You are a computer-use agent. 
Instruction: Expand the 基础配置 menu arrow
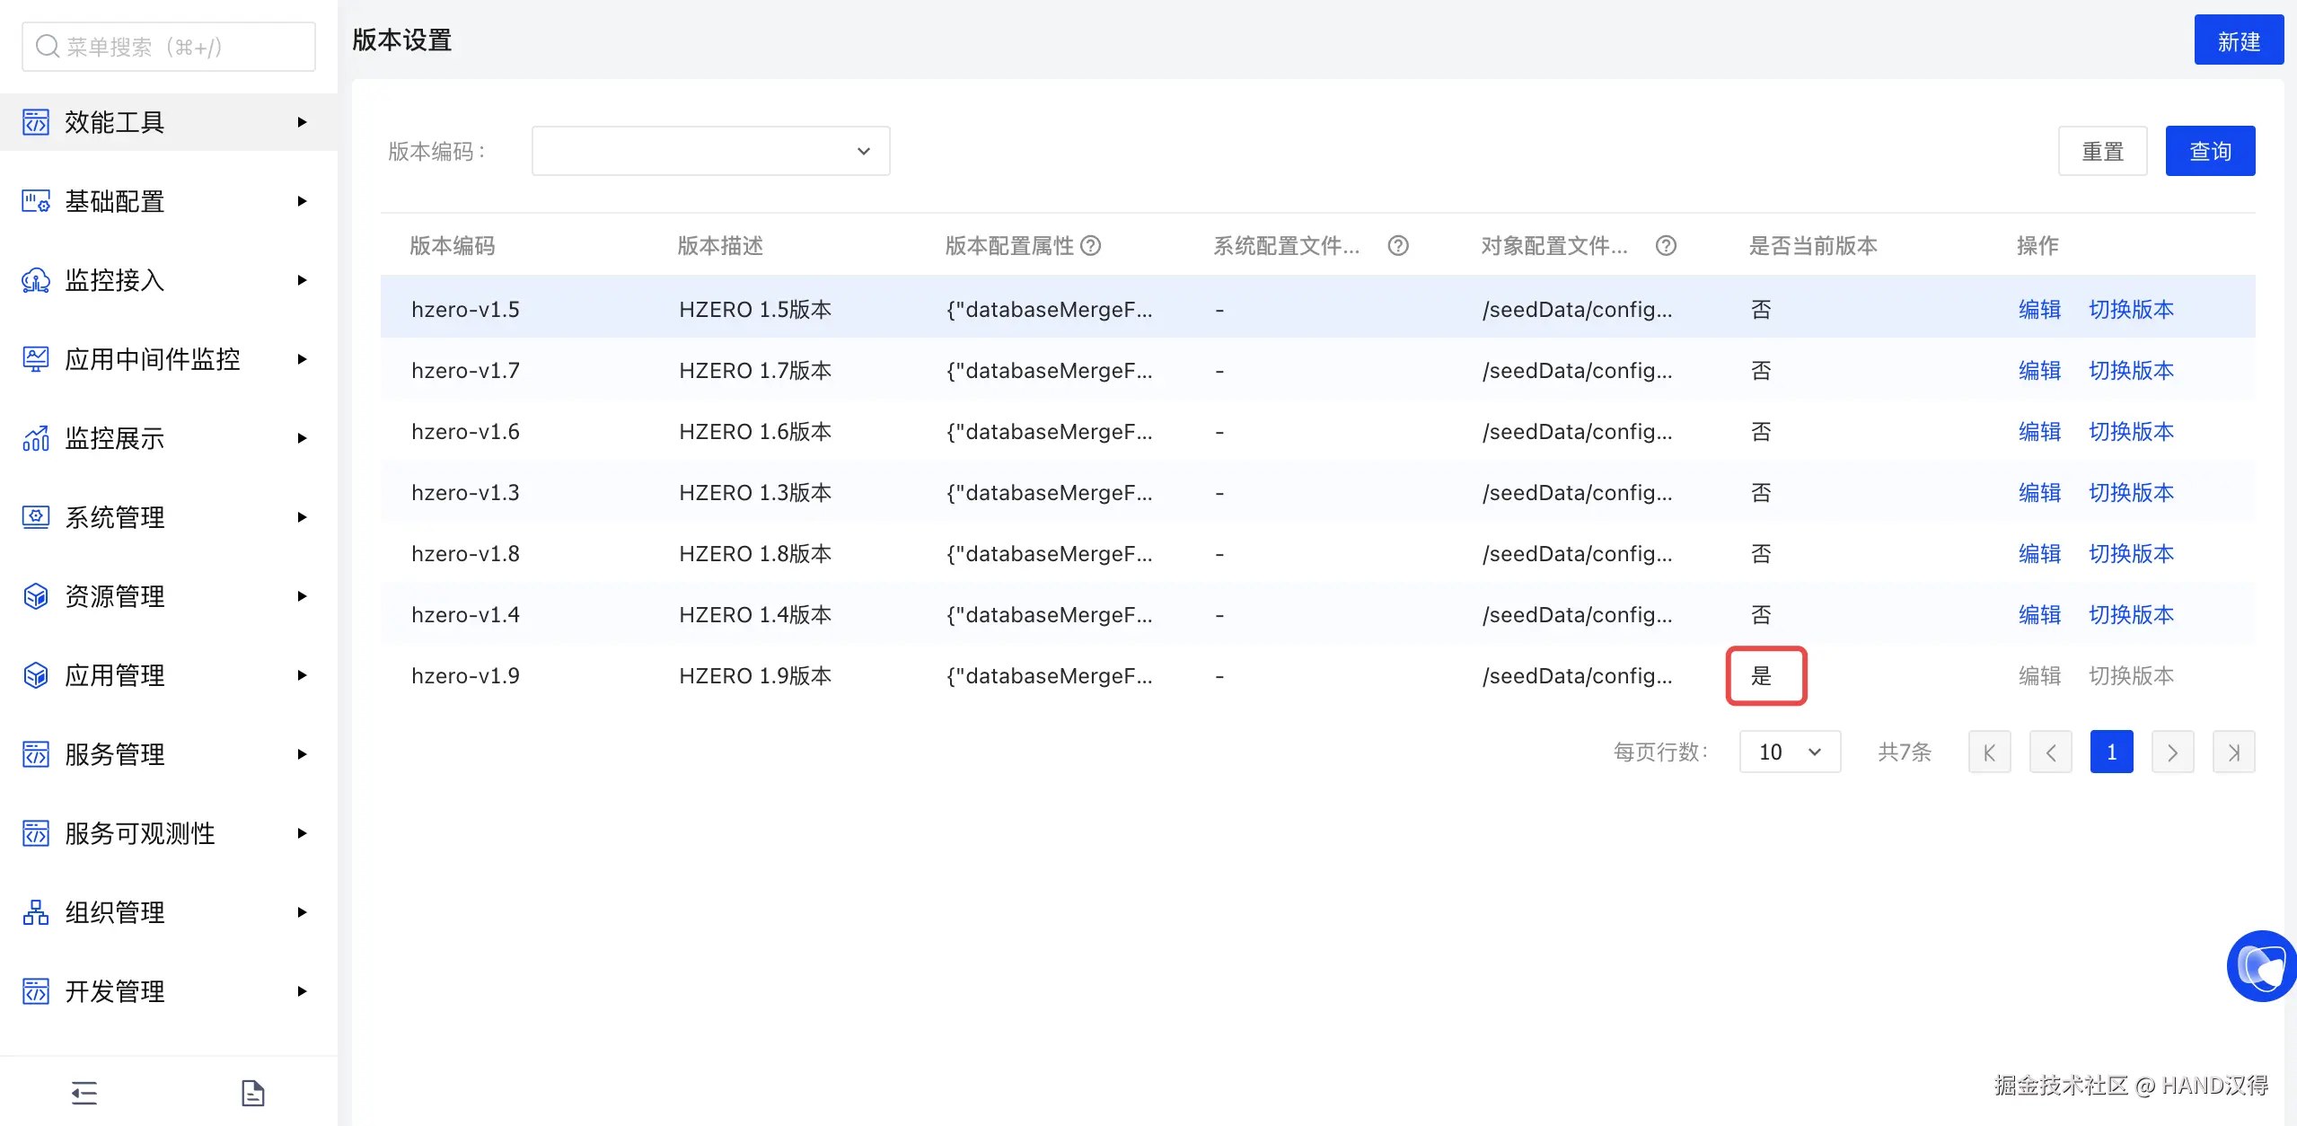point(302,201)
